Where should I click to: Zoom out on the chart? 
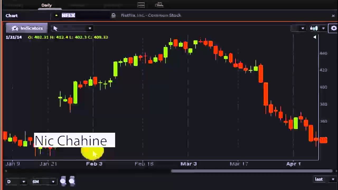coord(72,181)
